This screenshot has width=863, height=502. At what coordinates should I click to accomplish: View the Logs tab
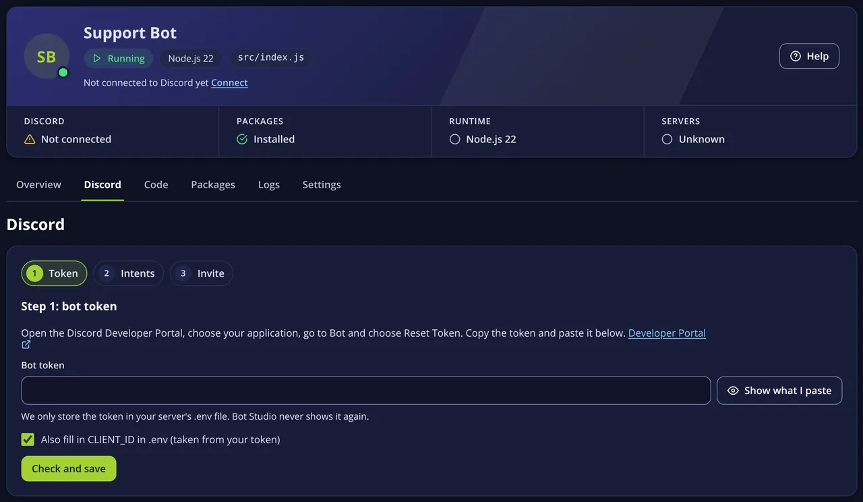point(269,185)
